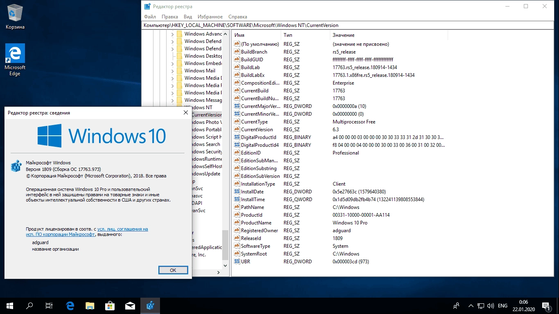The image size is (559, 314).
Task: Select the InstallationType value name
Action: click(258, 184)
